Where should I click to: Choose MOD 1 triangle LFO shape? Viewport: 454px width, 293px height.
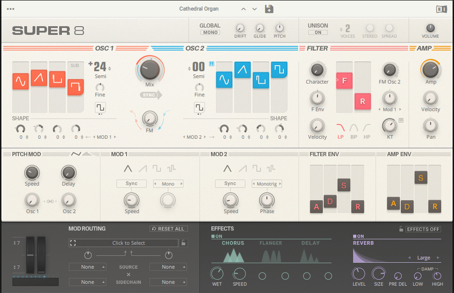pyautogui.click(x=128, y=169)
